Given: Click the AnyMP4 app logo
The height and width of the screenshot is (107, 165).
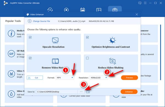Looking at the screenshot, I should point(5,3).
